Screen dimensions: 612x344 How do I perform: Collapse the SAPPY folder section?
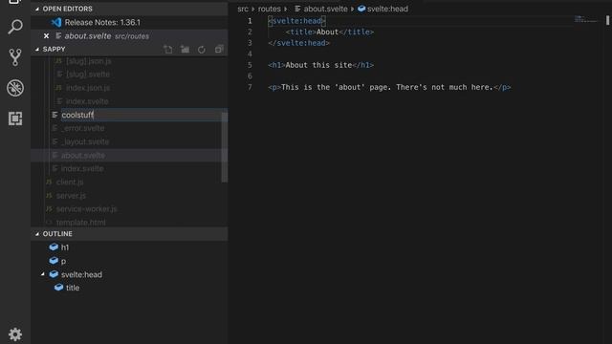[x=37, y=49]
